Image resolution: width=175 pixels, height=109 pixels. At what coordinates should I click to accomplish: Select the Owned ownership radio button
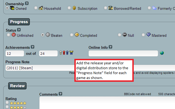[x=7, y=8]
